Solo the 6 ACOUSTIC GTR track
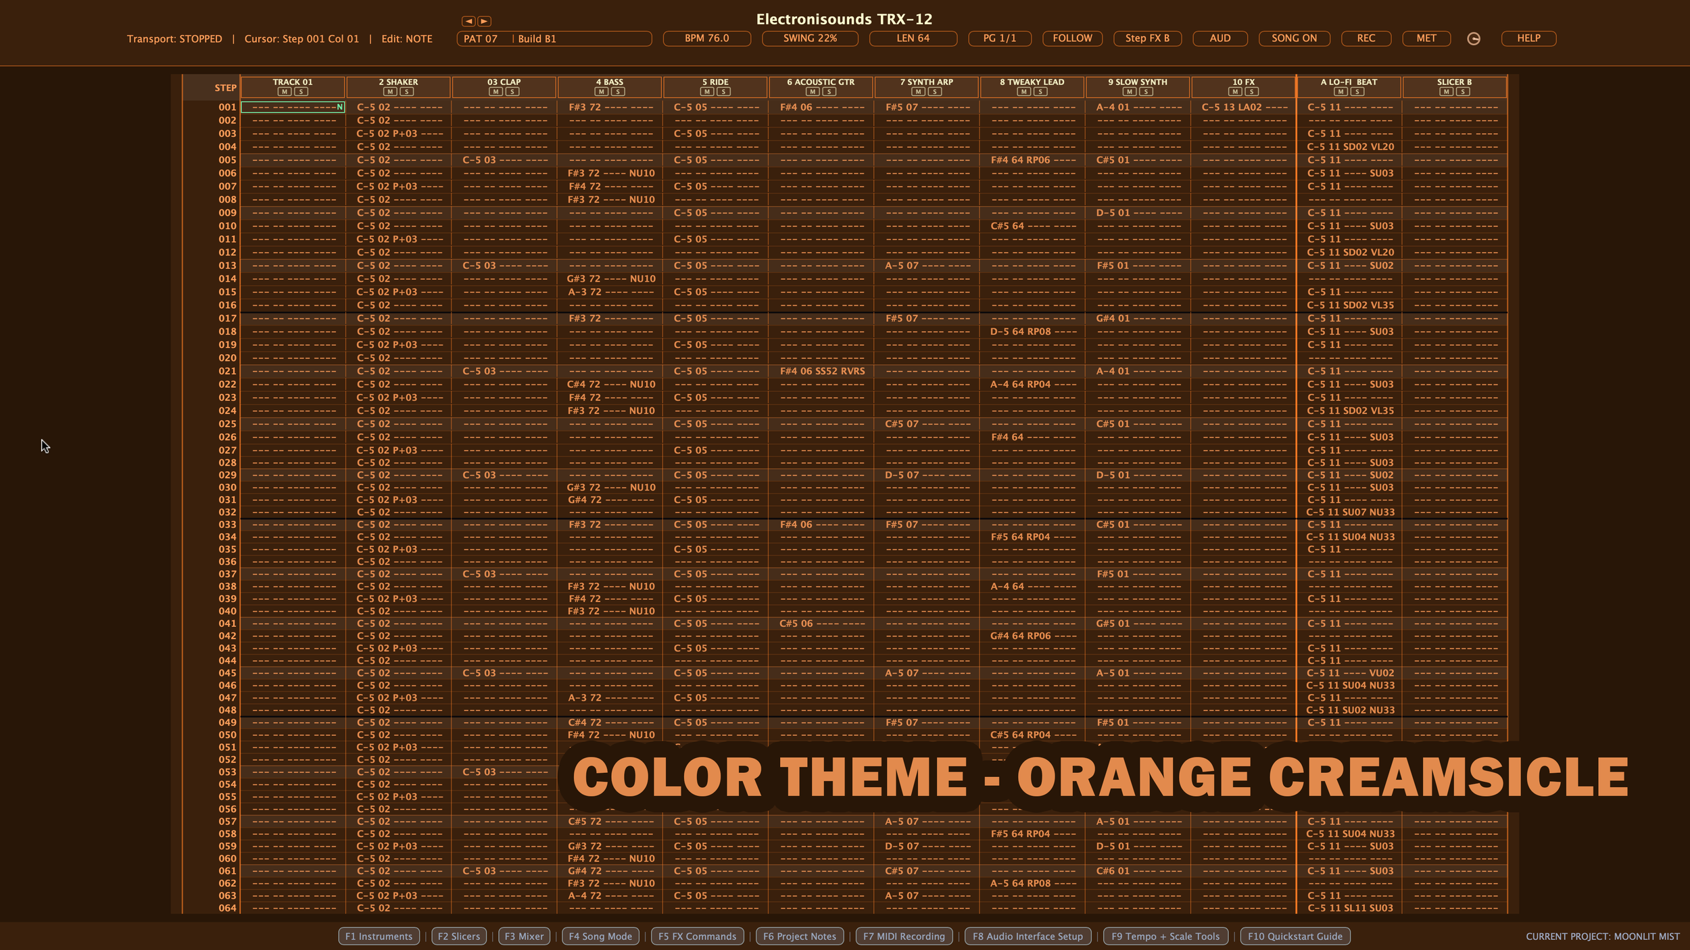Image resolution: width=1690 pixels, height=950 pixels. click(x=829, y=92)
